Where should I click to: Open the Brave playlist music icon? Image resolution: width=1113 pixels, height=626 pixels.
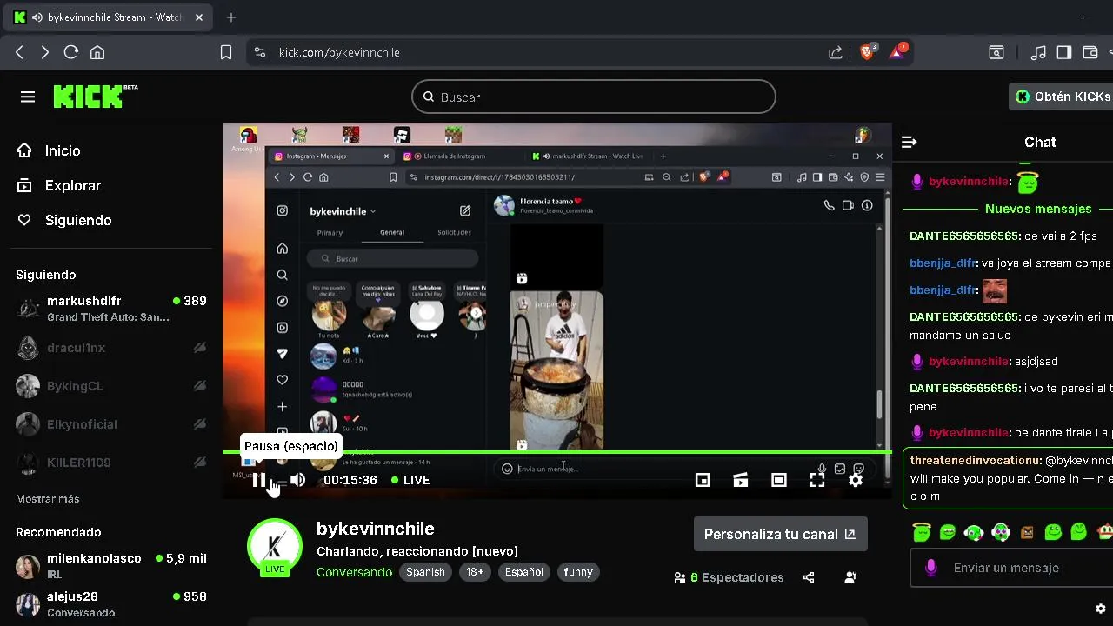click(x=1038, y=52)
